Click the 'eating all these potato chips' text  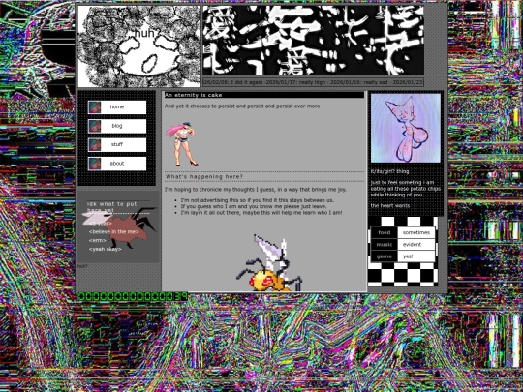[406, 189]
